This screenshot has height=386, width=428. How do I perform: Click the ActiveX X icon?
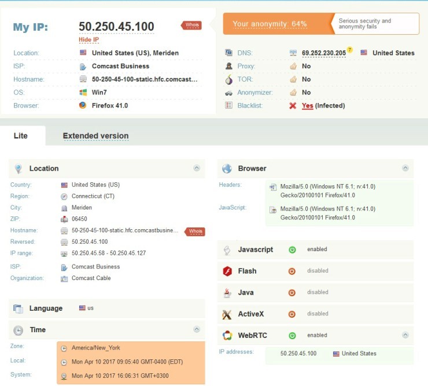coord(227,314)
